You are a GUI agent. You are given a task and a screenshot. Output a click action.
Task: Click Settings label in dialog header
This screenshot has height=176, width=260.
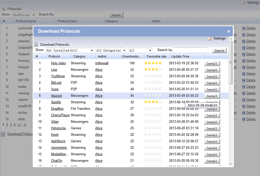[220, 38]
